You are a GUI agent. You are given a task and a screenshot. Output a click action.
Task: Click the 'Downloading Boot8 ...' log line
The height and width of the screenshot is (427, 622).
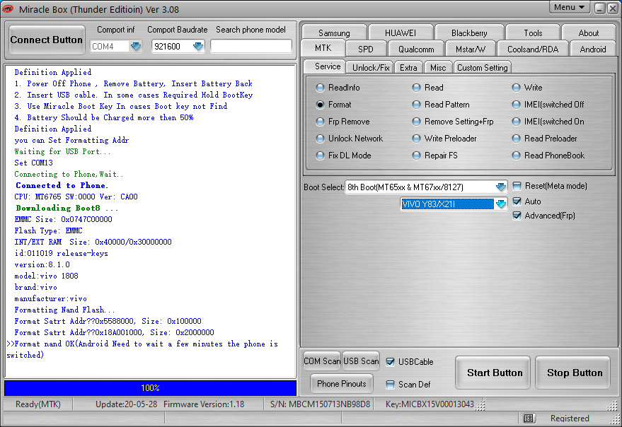[x=67, y=208]
